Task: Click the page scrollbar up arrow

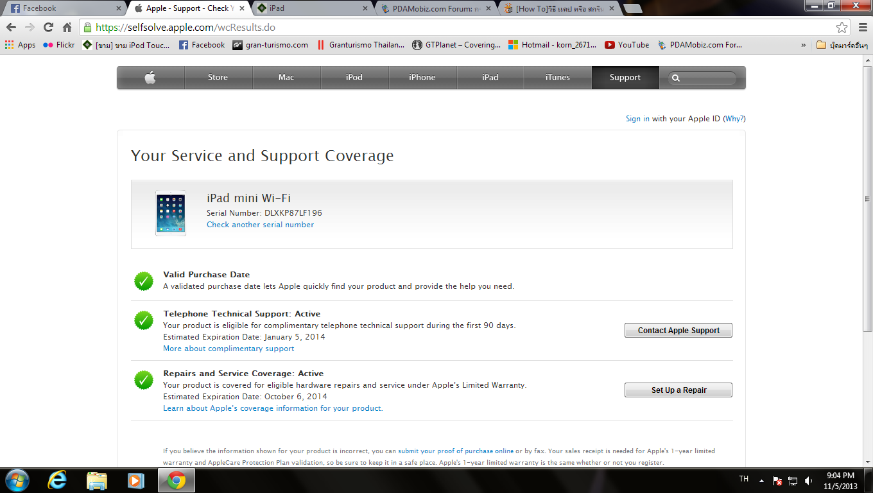Action: click(867, 60)
